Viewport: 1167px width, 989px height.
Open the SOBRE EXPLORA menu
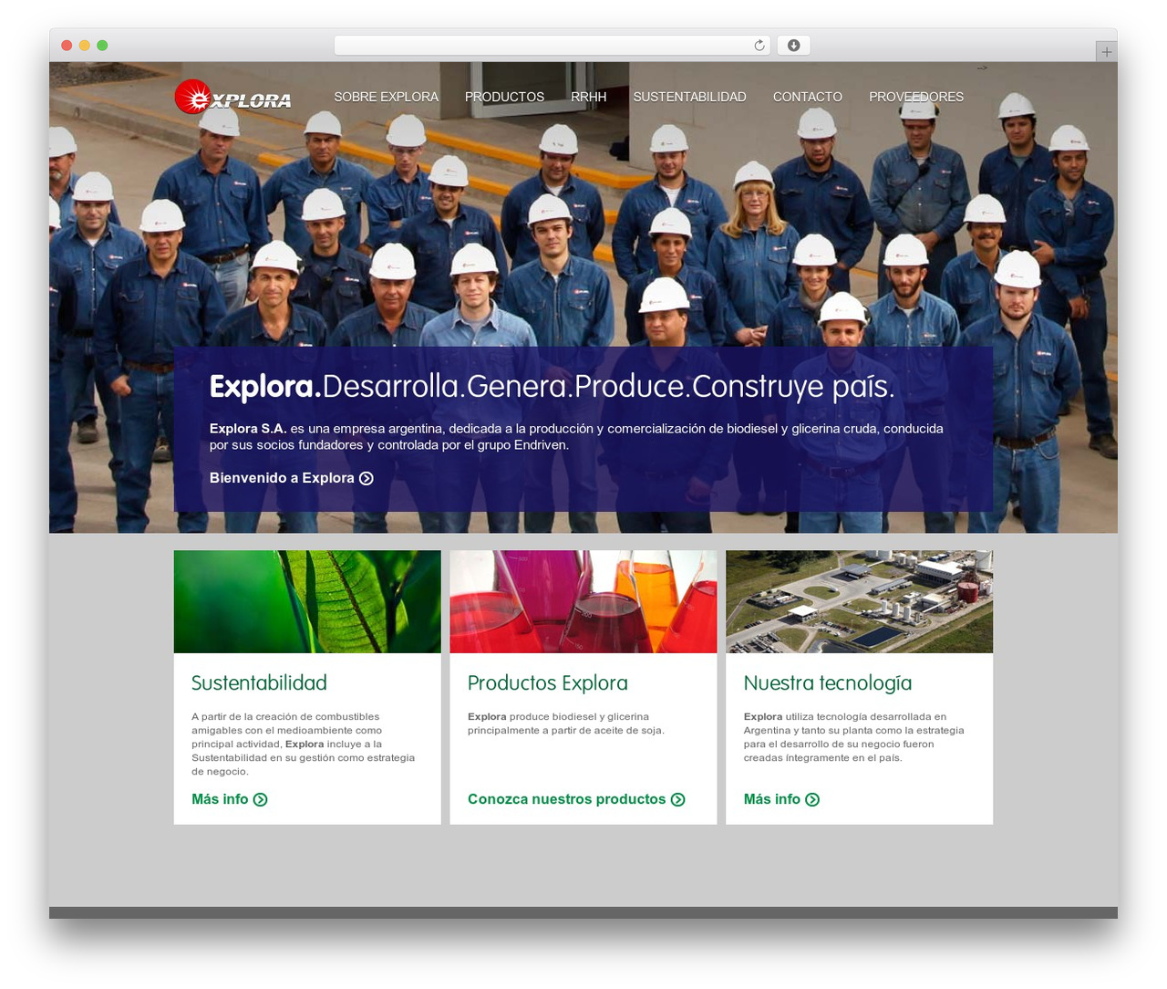[x=386, y=97]
